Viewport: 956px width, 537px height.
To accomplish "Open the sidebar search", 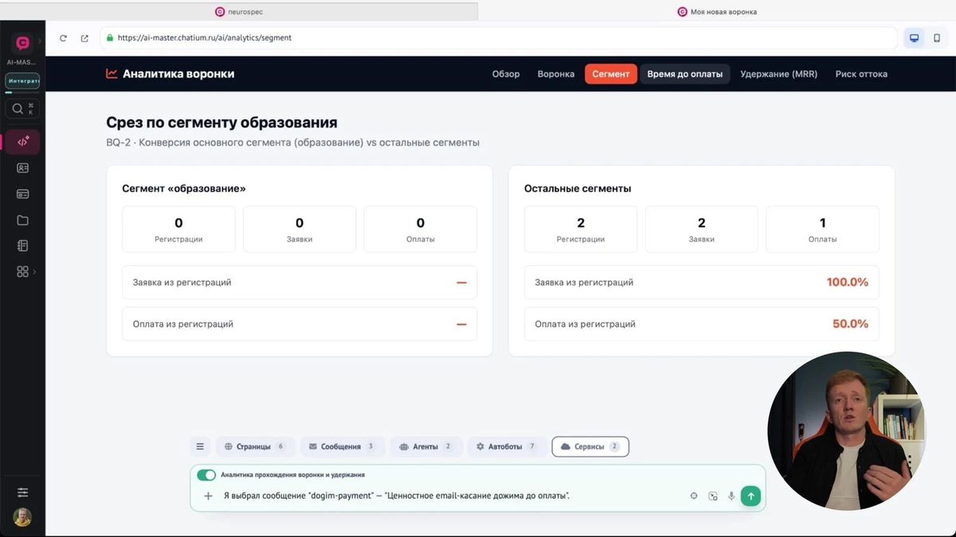I will click(22, 109).
